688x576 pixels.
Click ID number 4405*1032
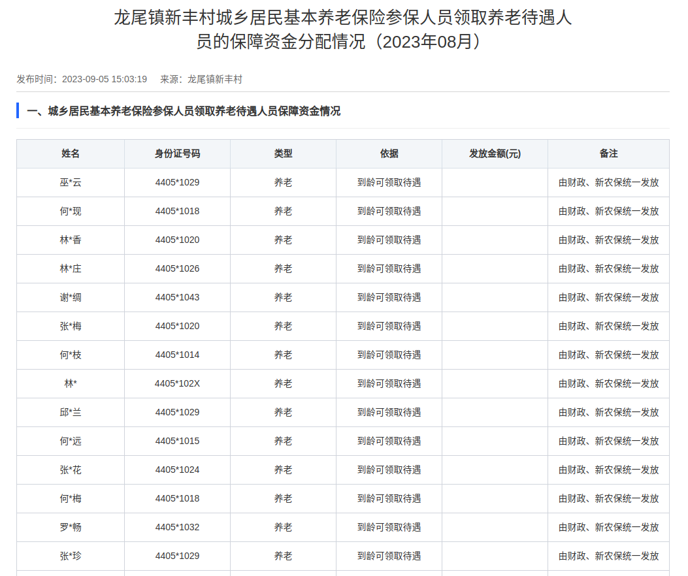pyautogui.click(x=177, y=527)
